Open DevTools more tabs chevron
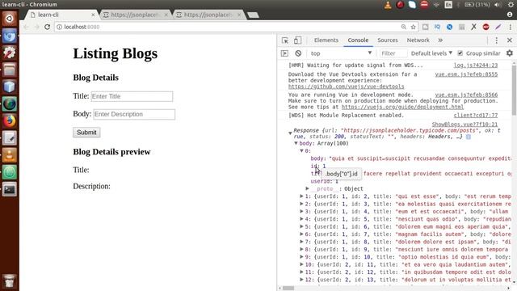The height and width of the screenshot is (291, 517). [440, 40]
